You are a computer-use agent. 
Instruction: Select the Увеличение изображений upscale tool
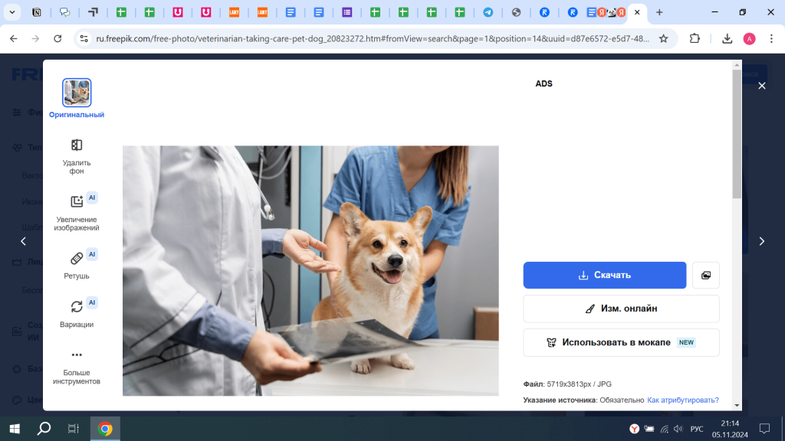coord(77,202)
